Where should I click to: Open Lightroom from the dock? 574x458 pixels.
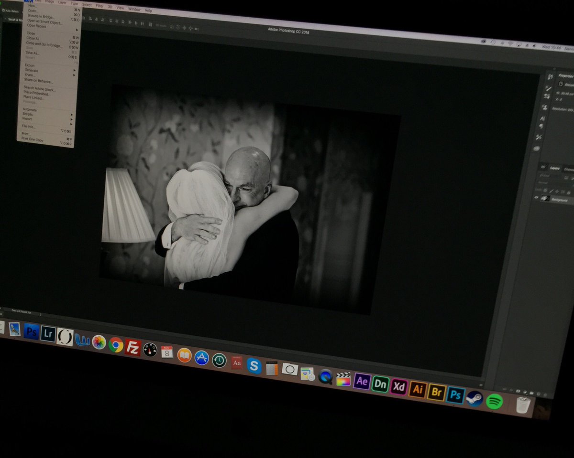pyautogui.click(x=48, y=333)
